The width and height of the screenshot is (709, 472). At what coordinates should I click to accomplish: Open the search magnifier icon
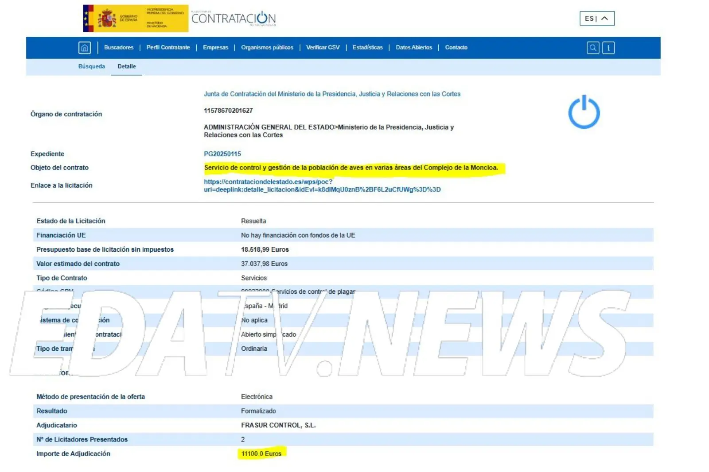[x=592, y=48]
